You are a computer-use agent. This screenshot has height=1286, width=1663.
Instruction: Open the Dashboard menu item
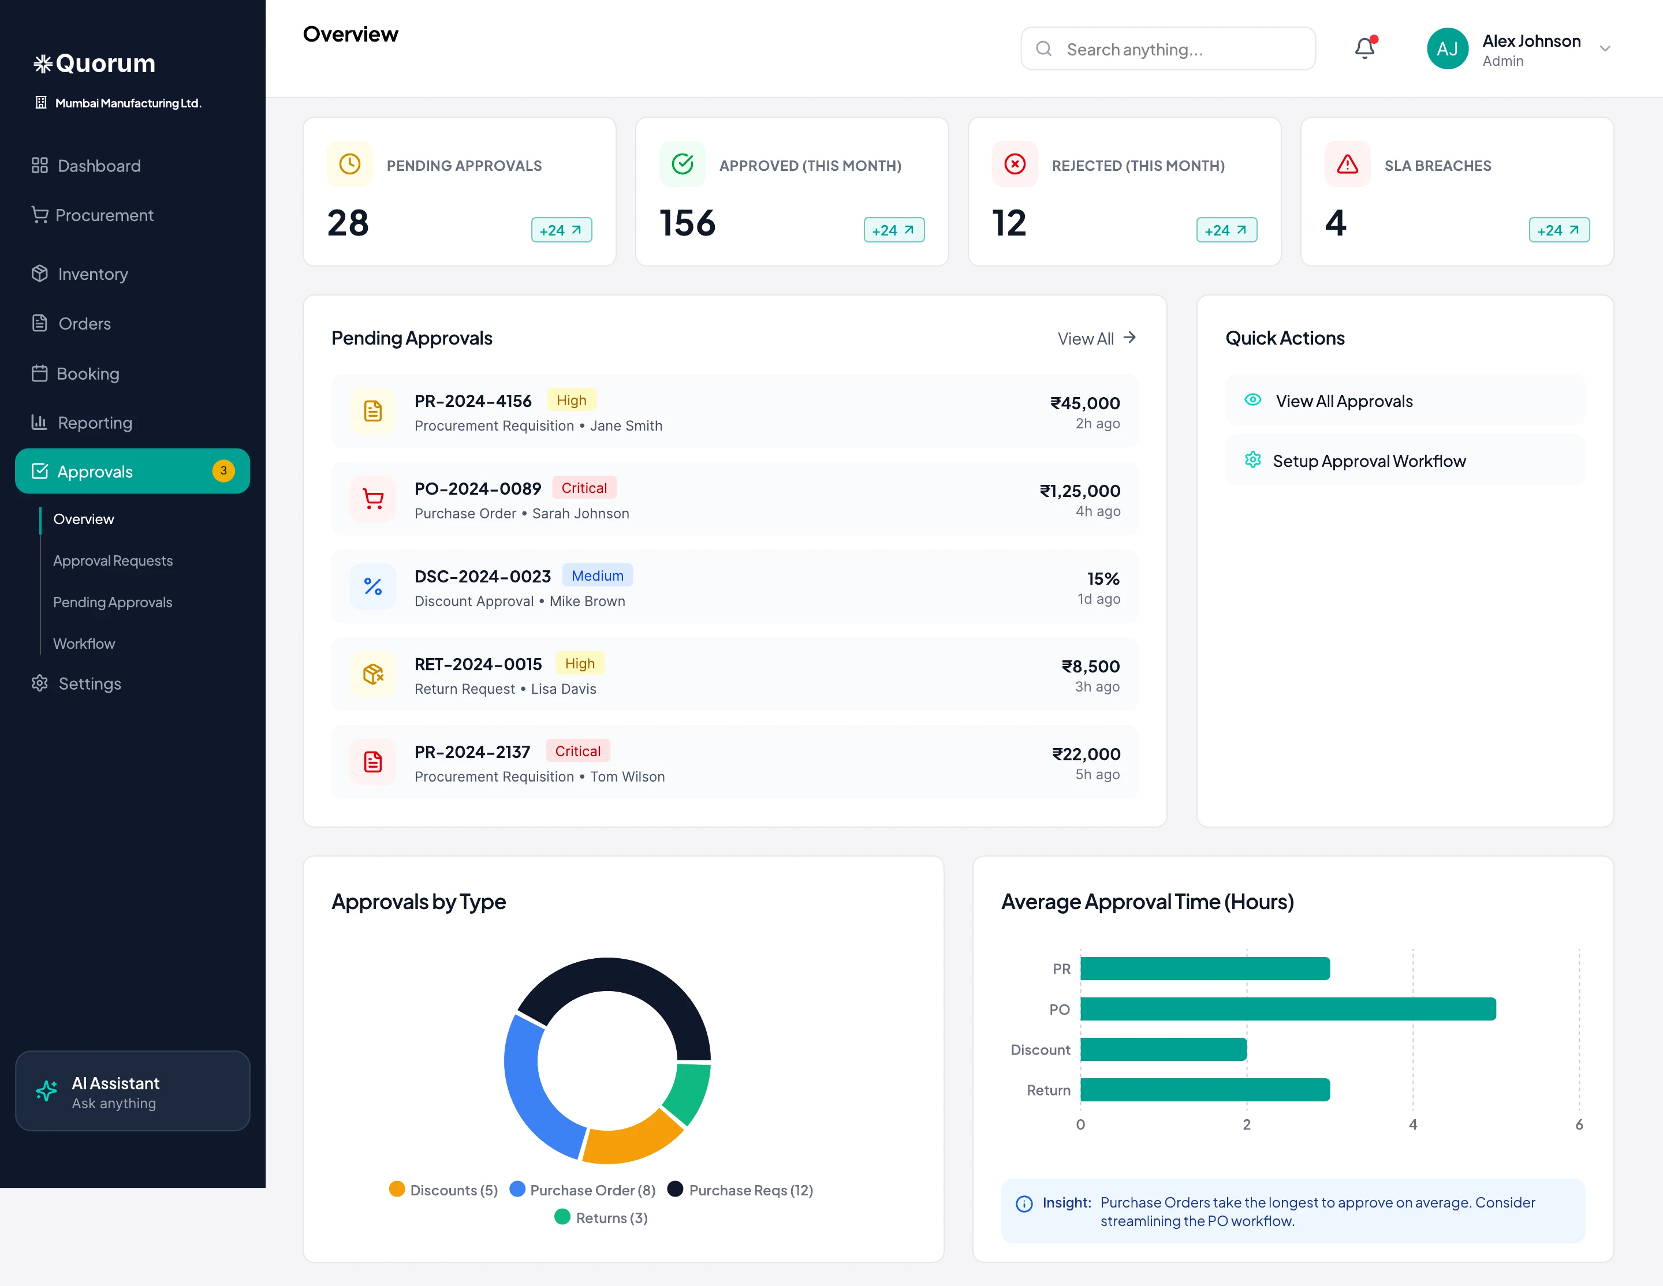point(132,166)
